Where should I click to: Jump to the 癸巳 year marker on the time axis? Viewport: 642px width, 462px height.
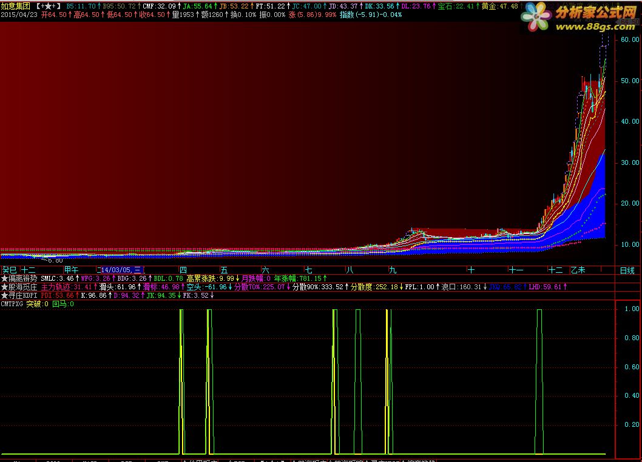coord(10,270)
